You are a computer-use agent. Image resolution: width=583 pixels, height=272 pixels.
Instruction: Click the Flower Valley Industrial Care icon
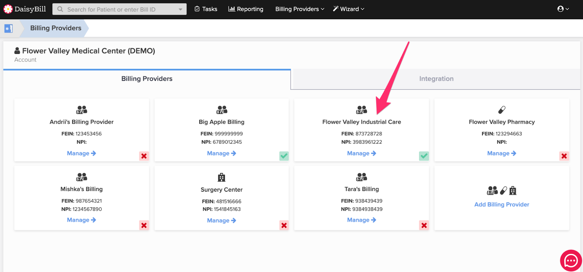[361, 110]
